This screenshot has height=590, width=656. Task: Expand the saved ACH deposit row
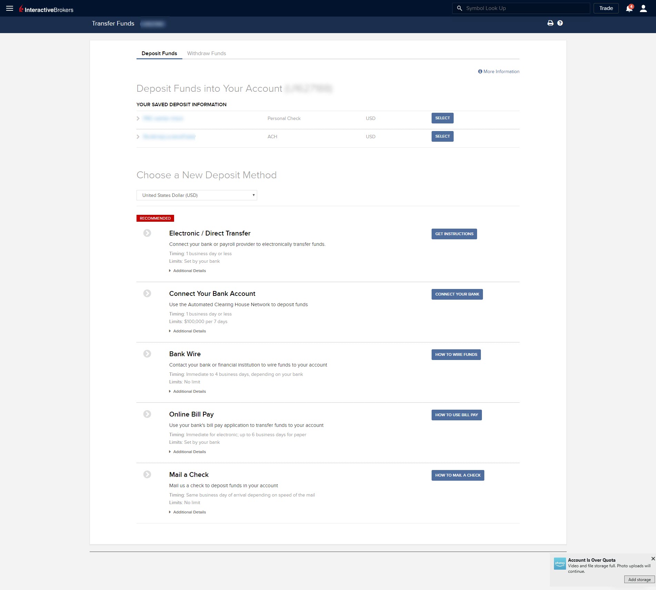click(138, 137)
